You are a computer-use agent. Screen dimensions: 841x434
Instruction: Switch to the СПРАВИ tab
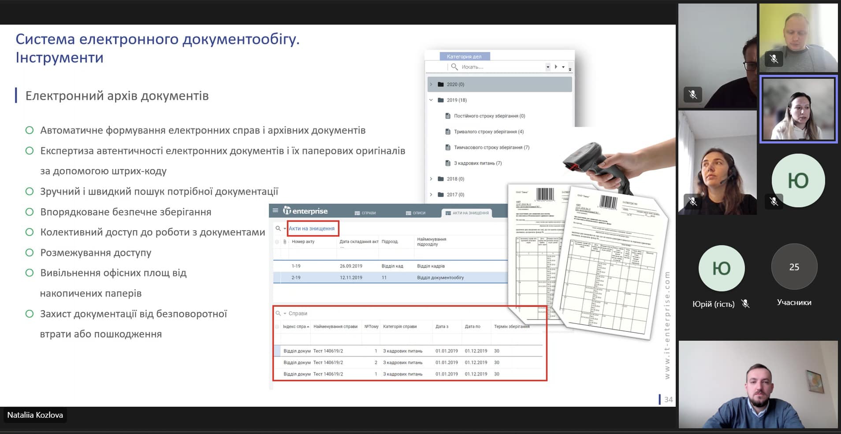(365, 213)
